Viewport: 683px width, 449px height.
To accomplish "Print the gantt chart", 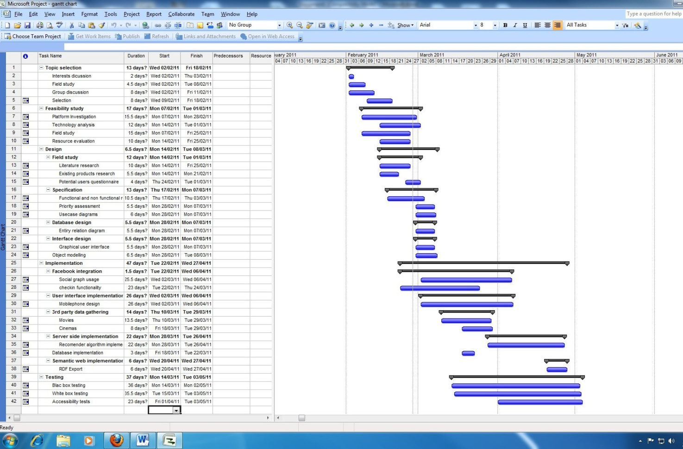I will [40, 25].
